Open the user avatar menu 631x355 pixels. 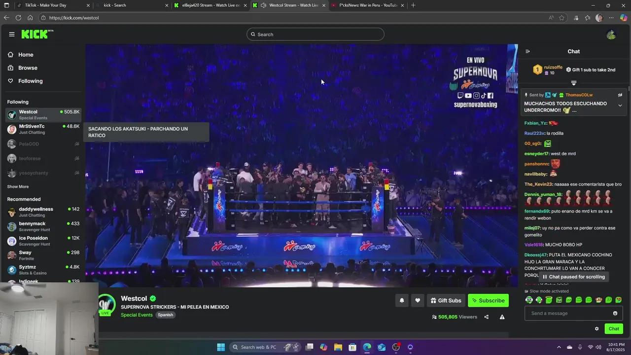pos(611,35)
